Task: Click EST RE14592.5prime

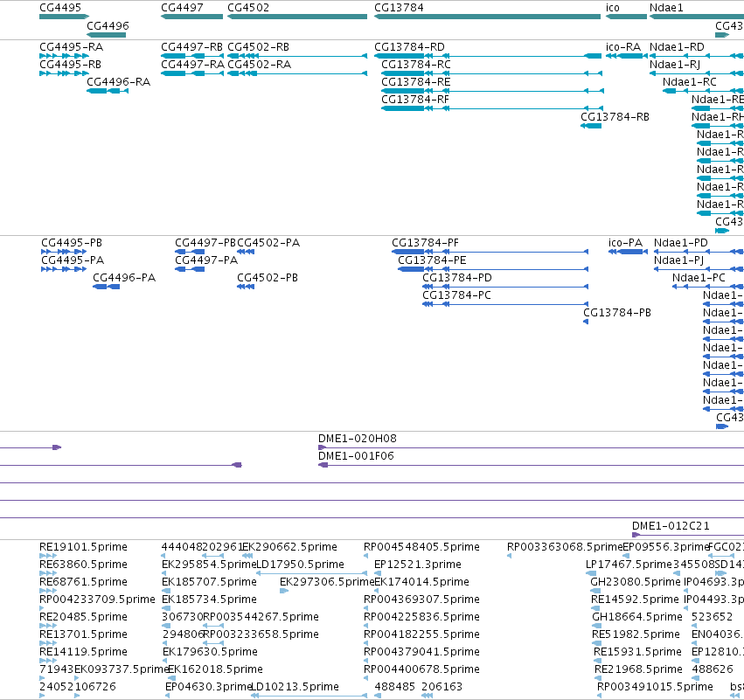Action: point(635,600)
